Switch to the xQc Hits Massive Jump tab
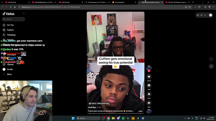This screenshot has width=216, height=121. point(178,2)
